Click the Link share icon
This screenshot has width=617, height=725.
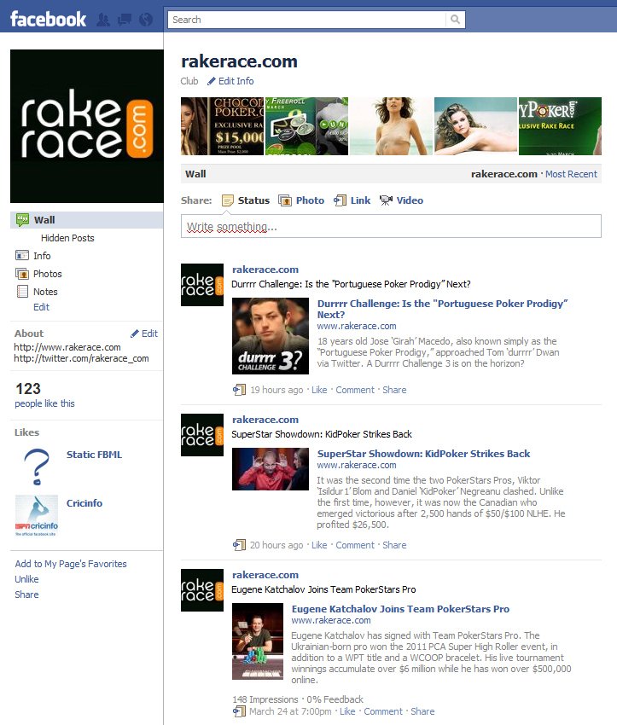click(340, 200)
